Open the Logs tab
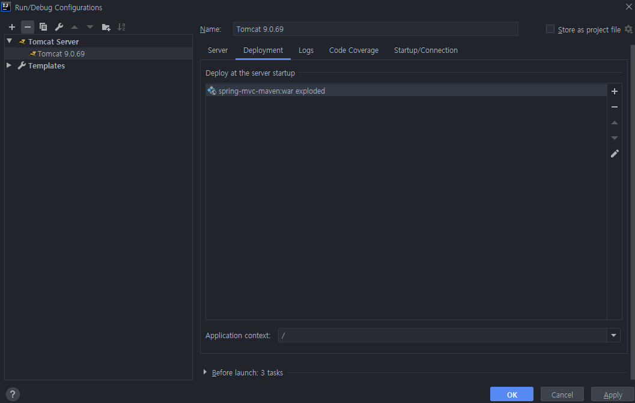This screenshot has width=635, height=403. (306, 50)
